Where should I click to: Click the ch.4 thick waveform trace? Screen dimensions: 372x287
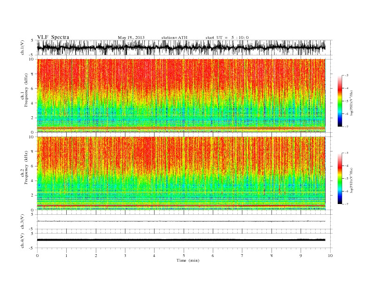(x=181, y=240)
